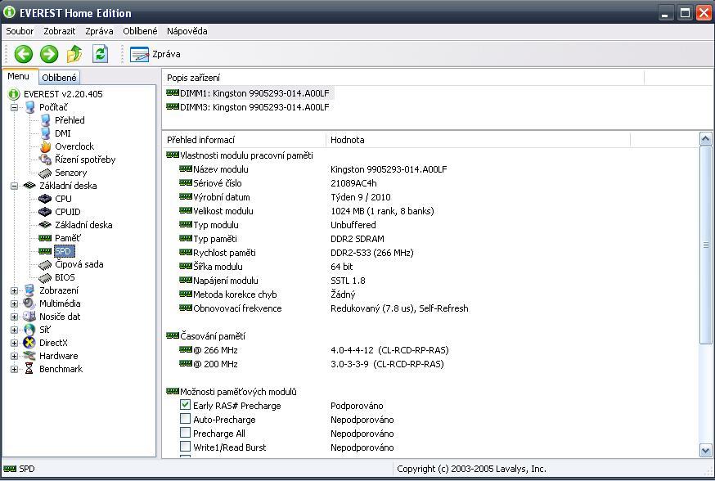Switch to the Menu tab
This screenshot has width=715, height=481.
[x=18, y=76]
